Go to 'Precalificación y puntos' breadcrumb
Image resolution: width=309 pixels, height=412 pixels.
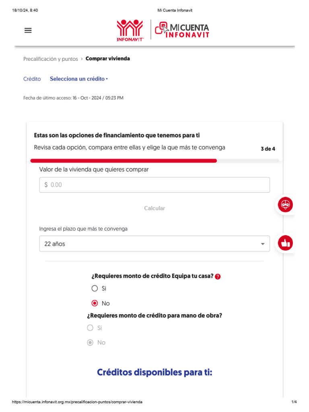coord(51,59)
